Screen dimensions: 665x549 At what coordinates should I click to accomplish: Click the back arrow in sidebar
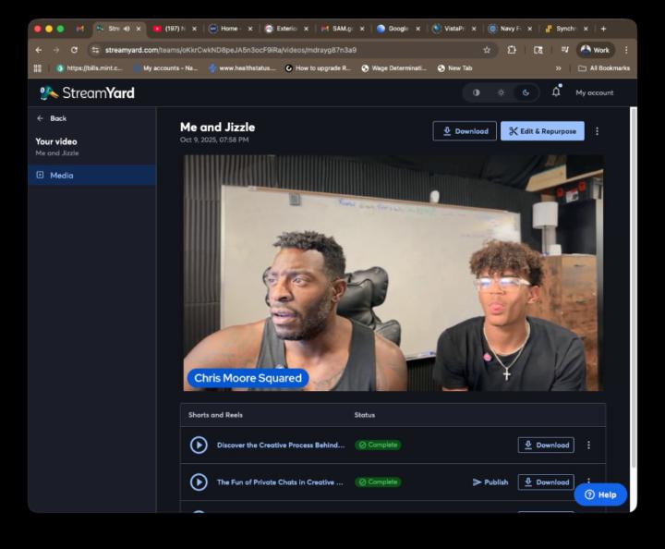pyautogui.click(x=41, y=118)
